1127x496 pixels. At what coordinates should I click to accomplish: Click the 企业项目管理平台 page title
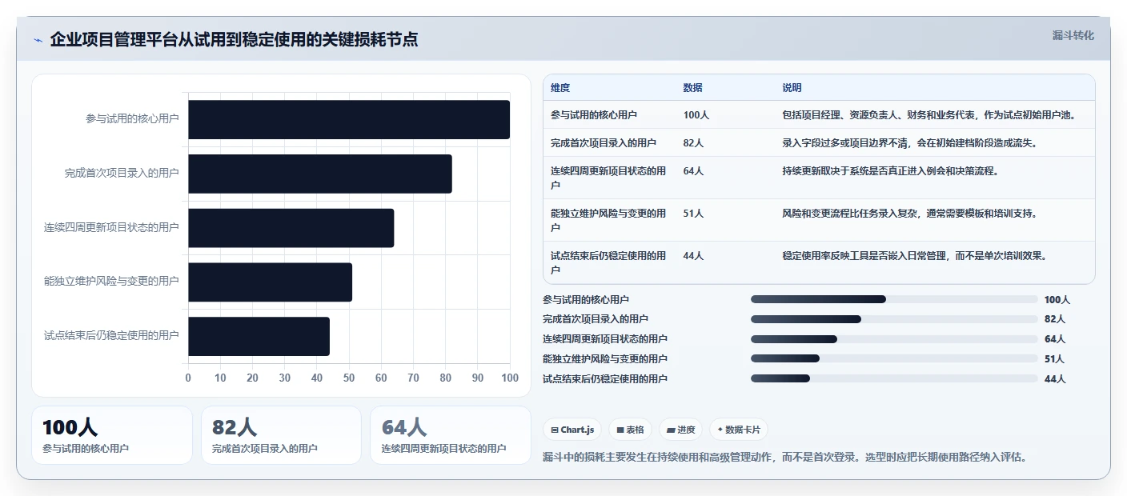pos(234,39)
